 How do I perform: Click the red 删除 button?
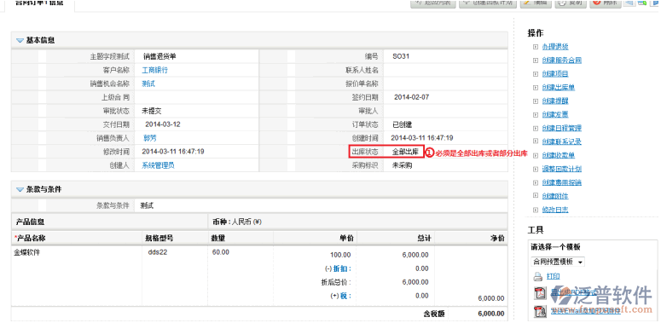(x=606, y=3)
